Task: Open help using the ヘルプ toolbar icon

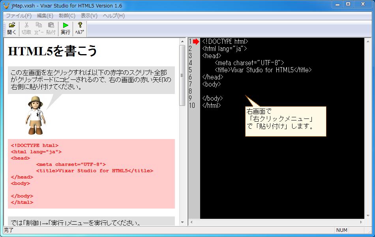Action: tap(79, 28)
